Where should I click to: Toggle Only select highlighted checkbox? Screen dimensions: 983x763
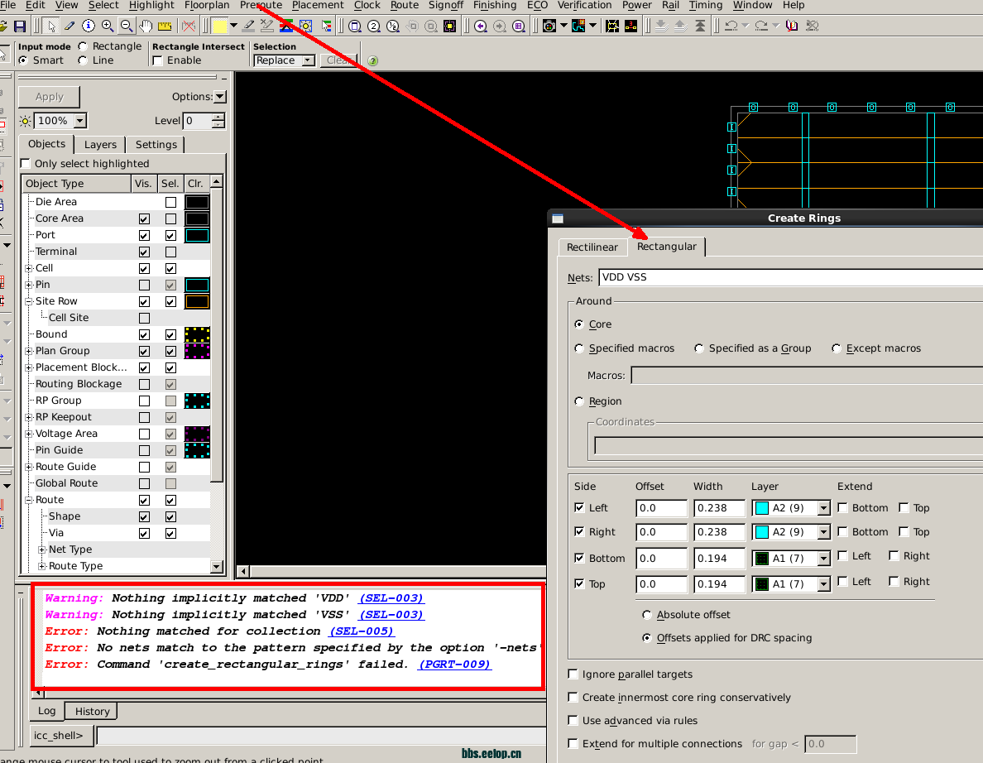pyautogui.click(x=26, y=164)
